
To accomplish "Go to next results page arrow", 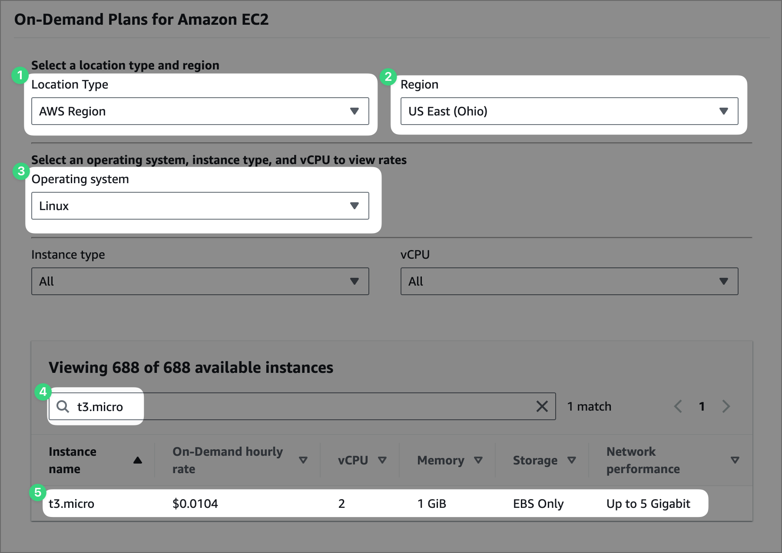I will [x=726, y=406].
